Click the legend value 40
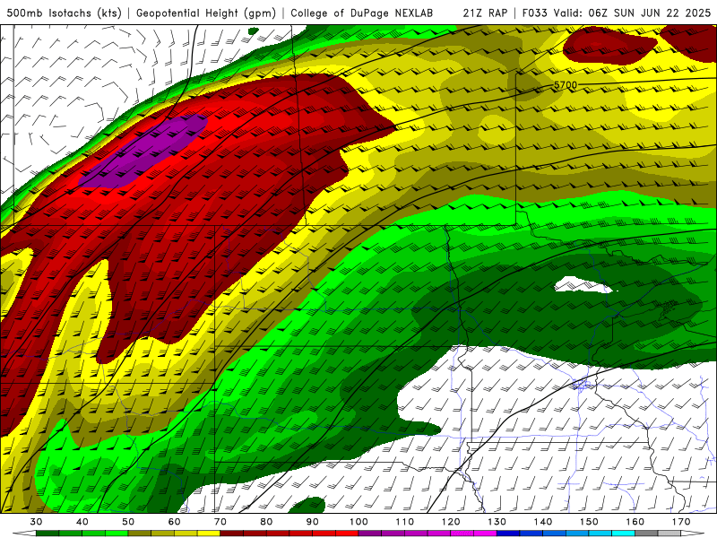This screenshot has width=717, height=538. point(82,522)
